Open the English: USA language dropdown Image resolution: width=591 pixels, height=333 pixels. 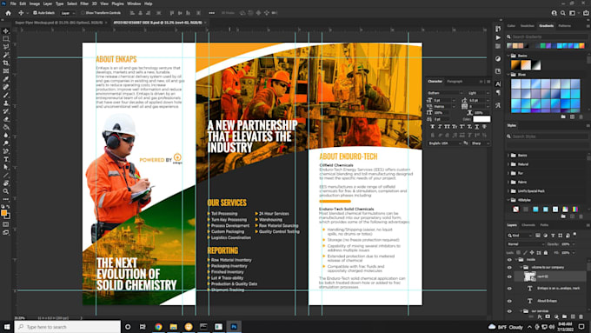[x=445, y=143]
